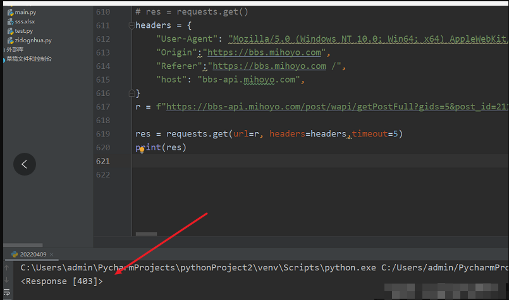Viewport: 509px width, 300px height.
Task: Click "headers = {" on line 611
Action: tap(164, 25)
